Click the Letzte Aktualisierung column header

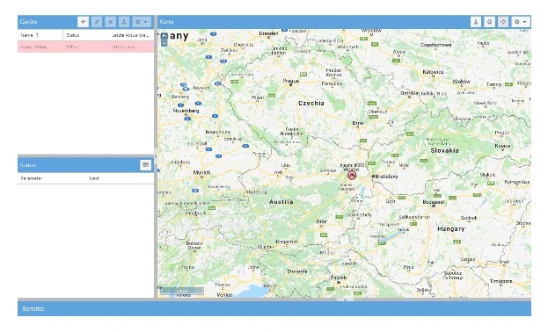point(131,35)
